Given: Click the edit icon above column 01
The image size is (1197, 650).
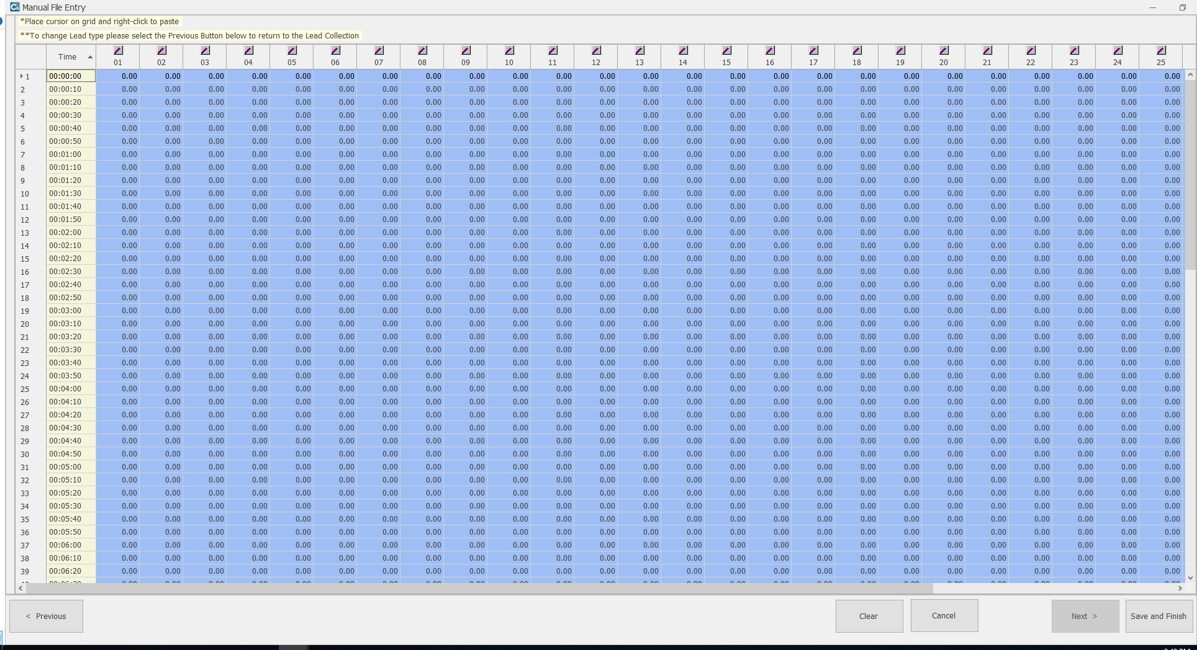Looking at the screenshot, I should (x=118, y=50).
